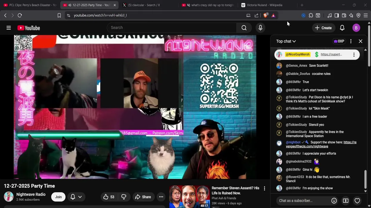Open live chat more options menu
The height and width of the screenshot is (208, 371).
tap(351, 41)
